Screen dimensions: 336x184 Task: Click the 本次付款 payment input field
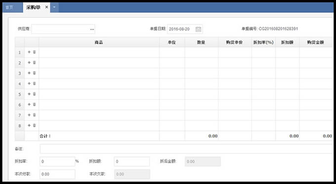[x=57, y=174]
